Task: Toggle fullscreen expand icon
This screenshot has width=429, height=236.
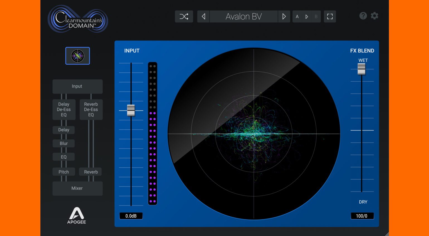Action: click(x=330, y=17)
